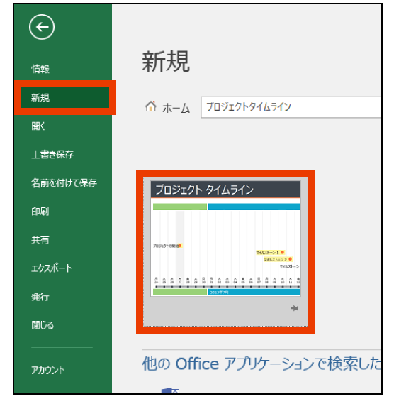Open the 印刷 page
The image size is (394, 399).
[40, 211]
